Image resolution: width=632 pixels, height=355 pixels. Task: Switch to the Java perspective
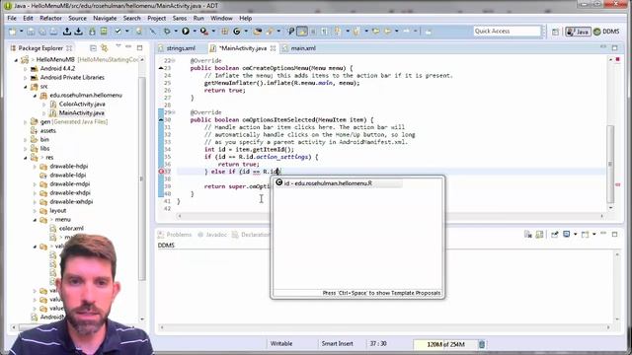pyautogui.click(x=578, y=32)
